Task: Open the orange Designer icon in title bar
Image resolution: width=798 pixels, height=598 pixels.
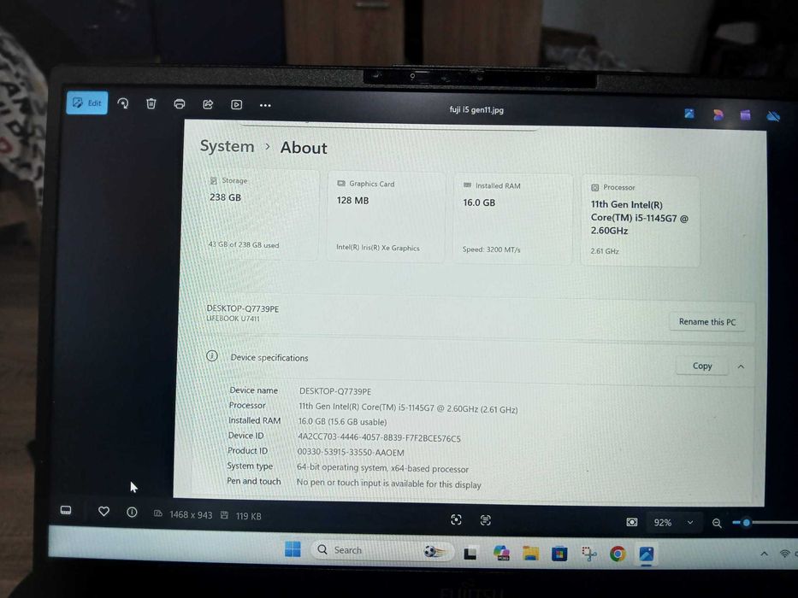Action: point(718,115)
